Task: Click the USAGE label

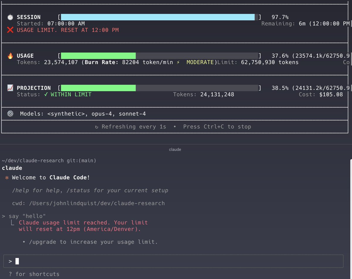Action: coord(25,56)
